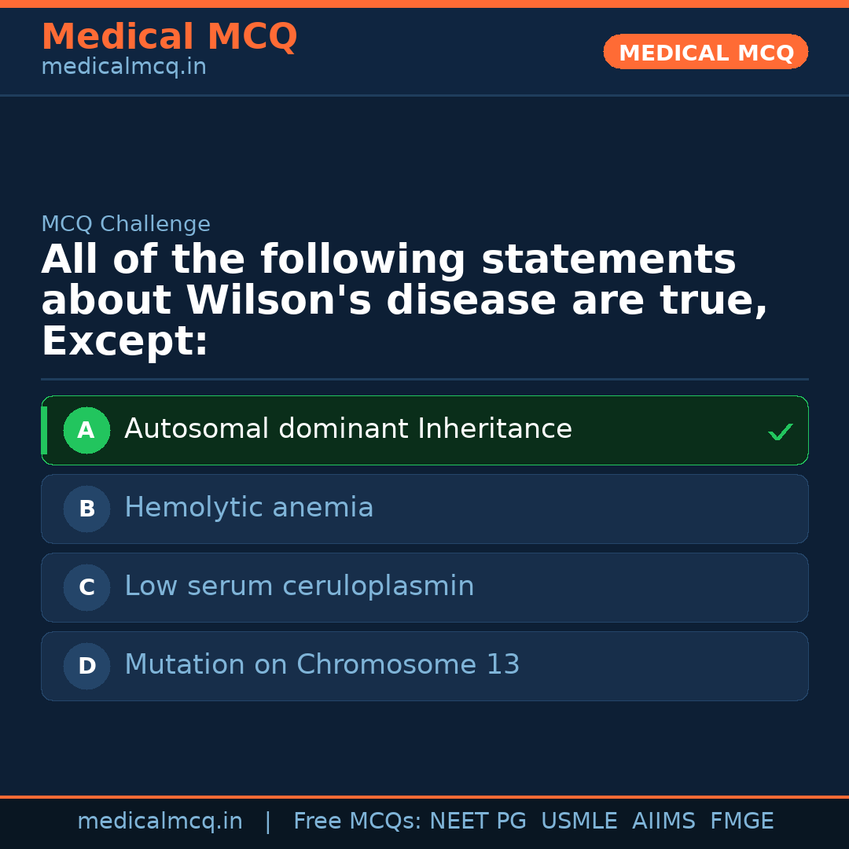Pick the "Low serum ceruloplasmin" answer text

point(299,586)
